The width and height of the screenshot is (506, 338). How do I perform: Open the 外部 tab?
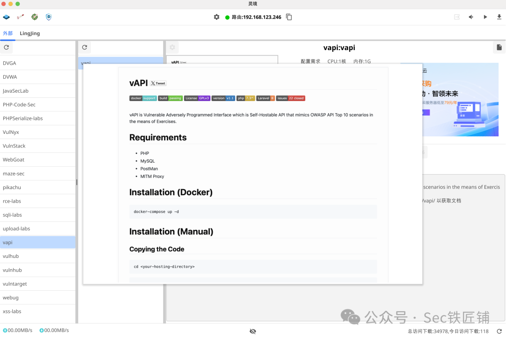click(7, 33)
